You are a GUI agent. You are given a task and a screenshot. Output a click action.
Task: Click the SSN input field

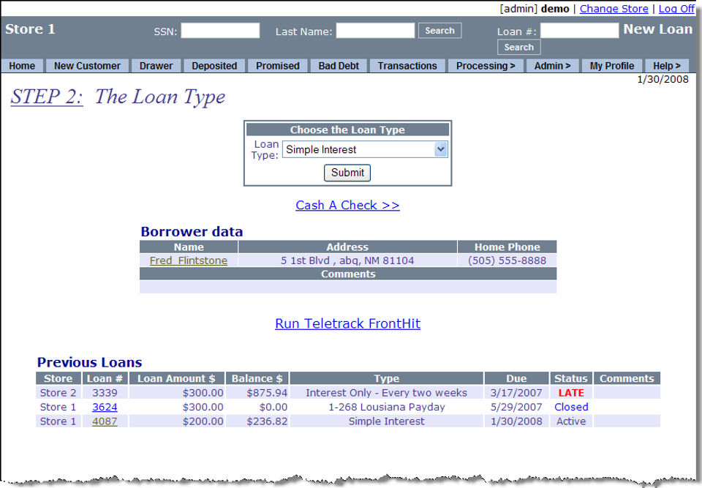click(220, 31)
